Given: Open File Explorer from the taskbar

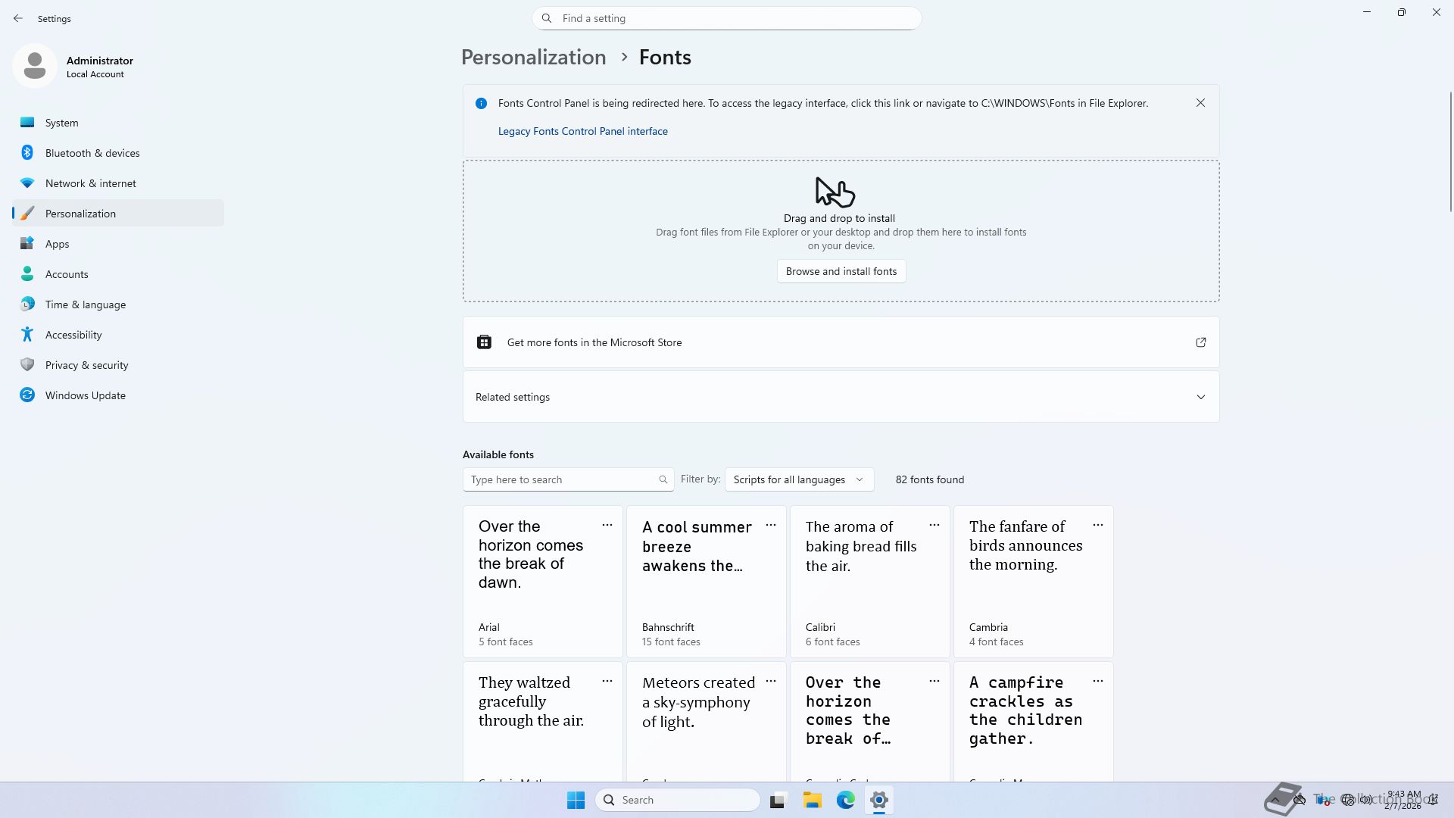Looking at the screenshot, I should pyautogui.click(x=813, y=800).
